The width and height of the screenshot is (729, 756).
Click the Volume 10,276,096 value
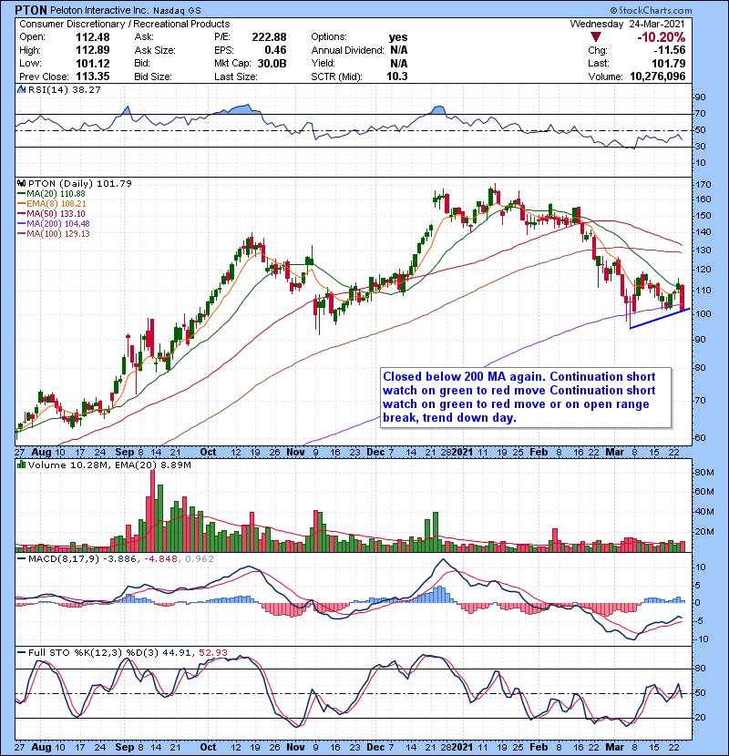point(658,77)
